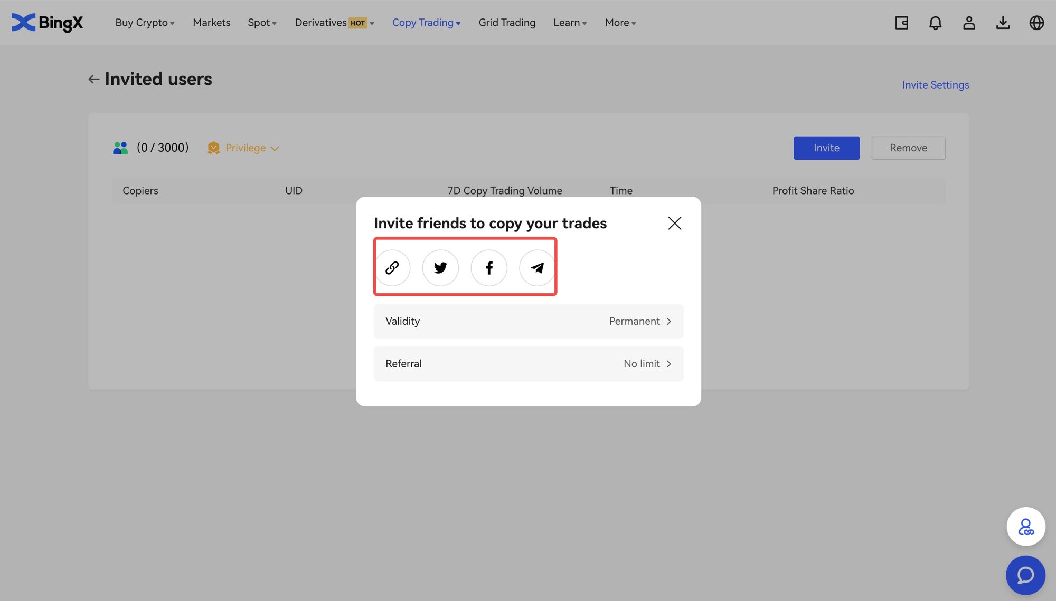Image resolution: width=1056 pixels, height=601 pixels.
Task: Open the Copy Trading menu
Action: click(426, 23)
